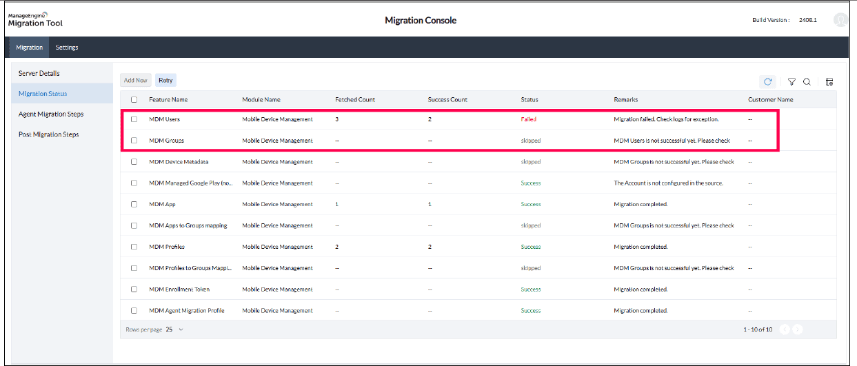This screenshot has height=366, width=857.
Task: Check the MDM Users row checkbox
Action: 134,119
